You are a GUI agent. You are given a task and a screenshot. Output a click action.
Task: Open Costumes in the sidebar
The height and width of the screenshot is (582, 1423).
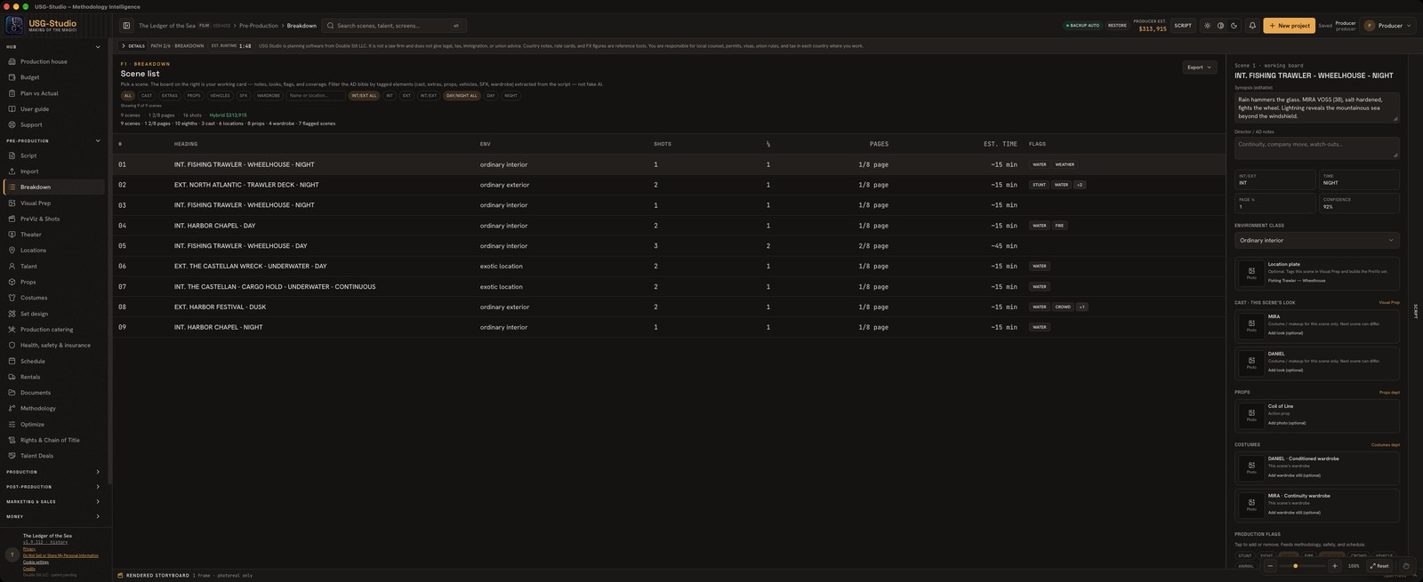(x=53, y=298)
